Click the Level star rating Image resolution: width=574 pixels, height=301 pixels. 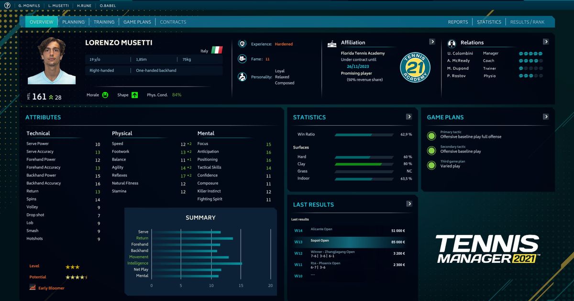(73, 267)
